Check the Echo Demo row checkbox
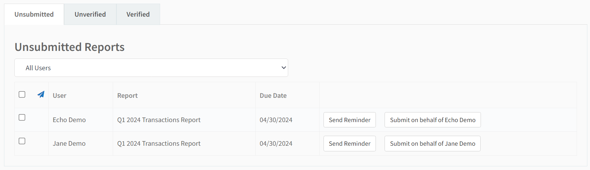This screenshot has width=590, height=170. [22, 117]
